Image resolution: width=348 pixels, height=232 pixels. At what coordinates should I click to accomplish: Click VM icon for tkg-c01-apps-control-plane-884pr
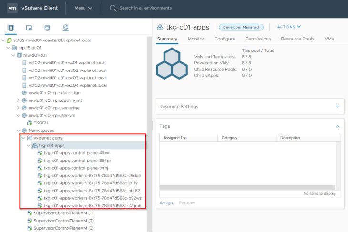40,161
